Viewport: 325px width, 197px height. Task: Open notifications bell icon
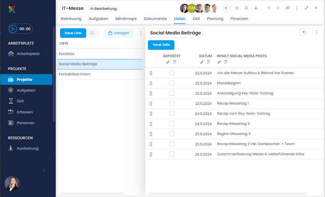pyautogui.click(x=246, y=8)
